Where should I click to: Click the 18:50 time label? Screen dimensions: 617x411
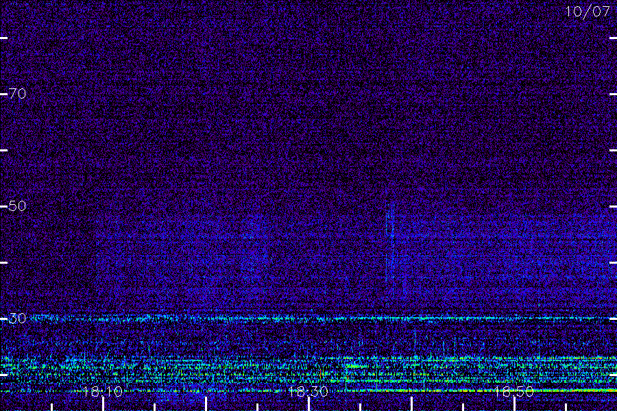tap(514, 391)
